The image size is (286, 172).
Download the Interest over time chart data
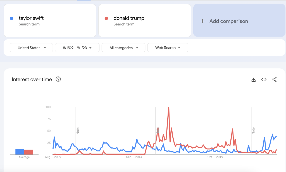[254, 80]
